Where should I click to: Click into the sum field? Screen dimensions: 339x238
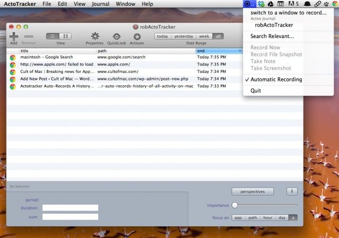pyautogui.click(x=70, y=217)
